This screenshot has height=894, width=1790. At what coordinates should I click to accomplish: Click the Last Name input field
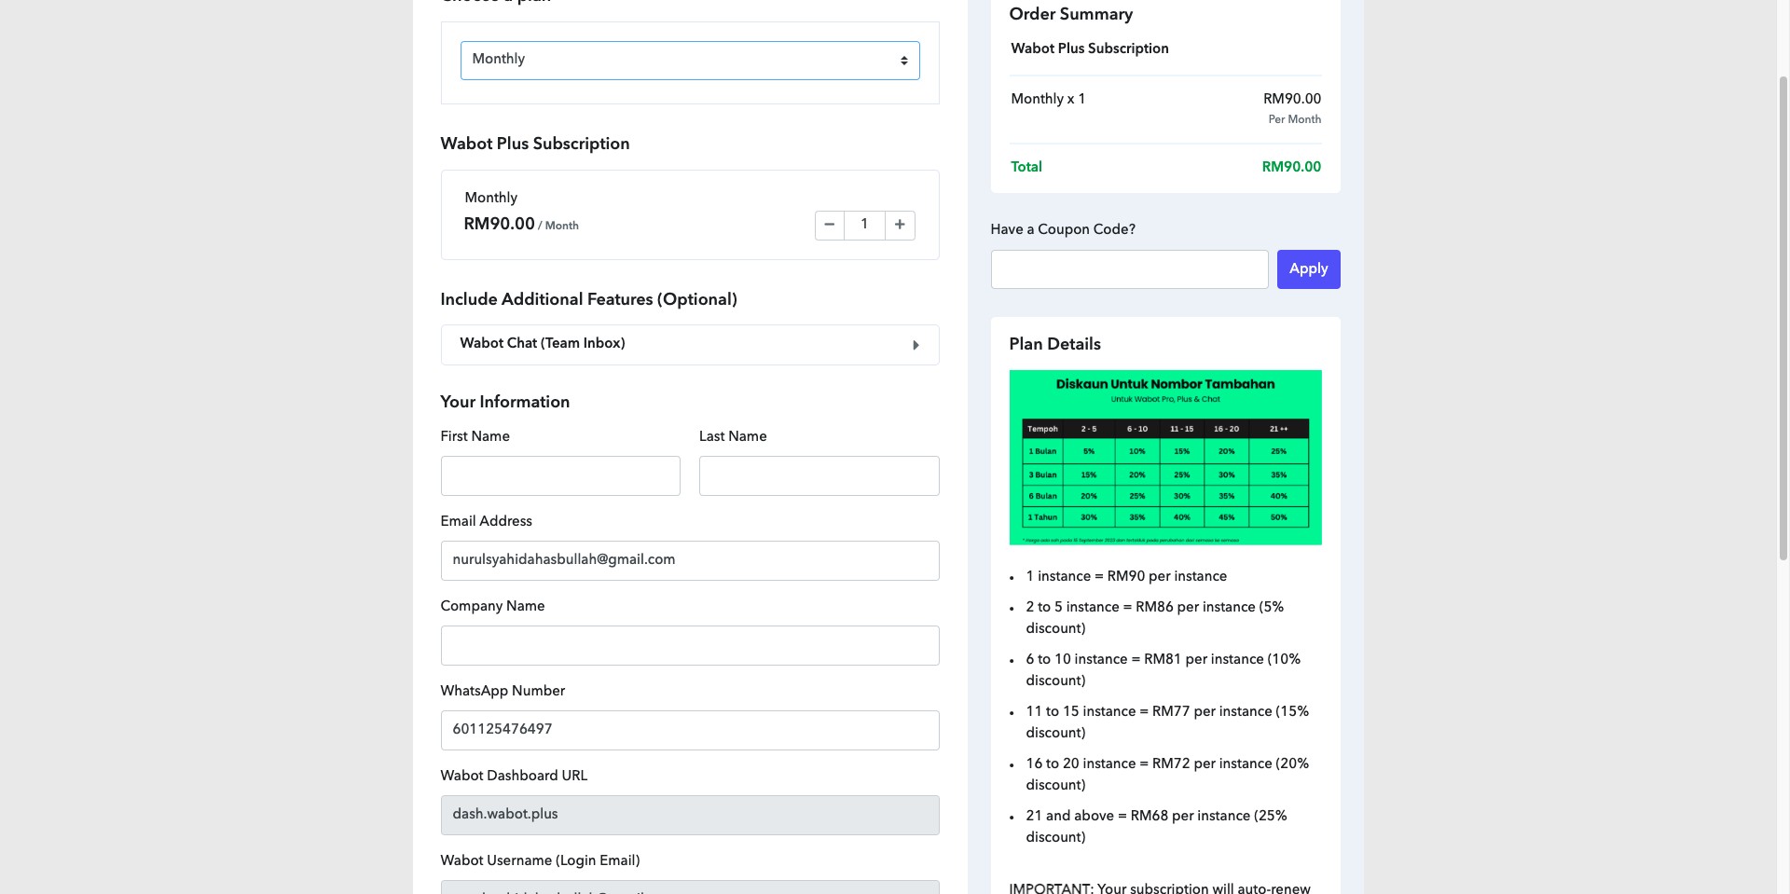click(819, 475)
